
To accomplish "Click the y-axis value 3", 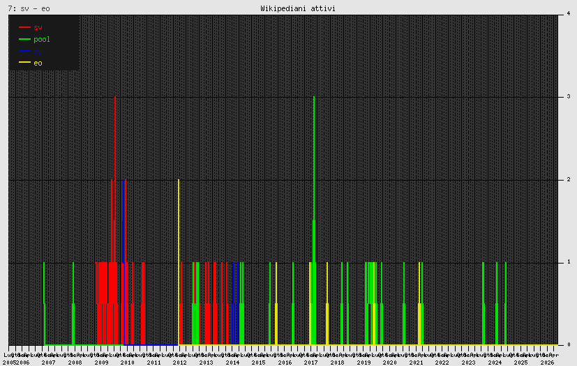I will click(569, 96).
